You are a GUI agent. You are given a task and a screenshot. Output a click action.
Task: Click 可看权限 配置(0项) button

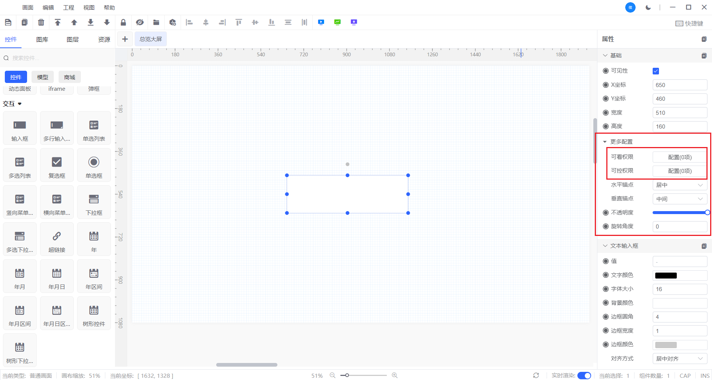point(679,157)
